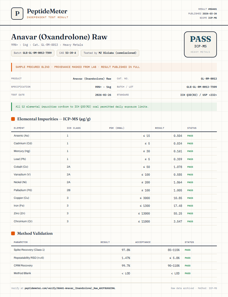228x297 pixels.
Task: Click the Copper (Cu) row label
Action: pyautogui.click(x=21, y=198)
